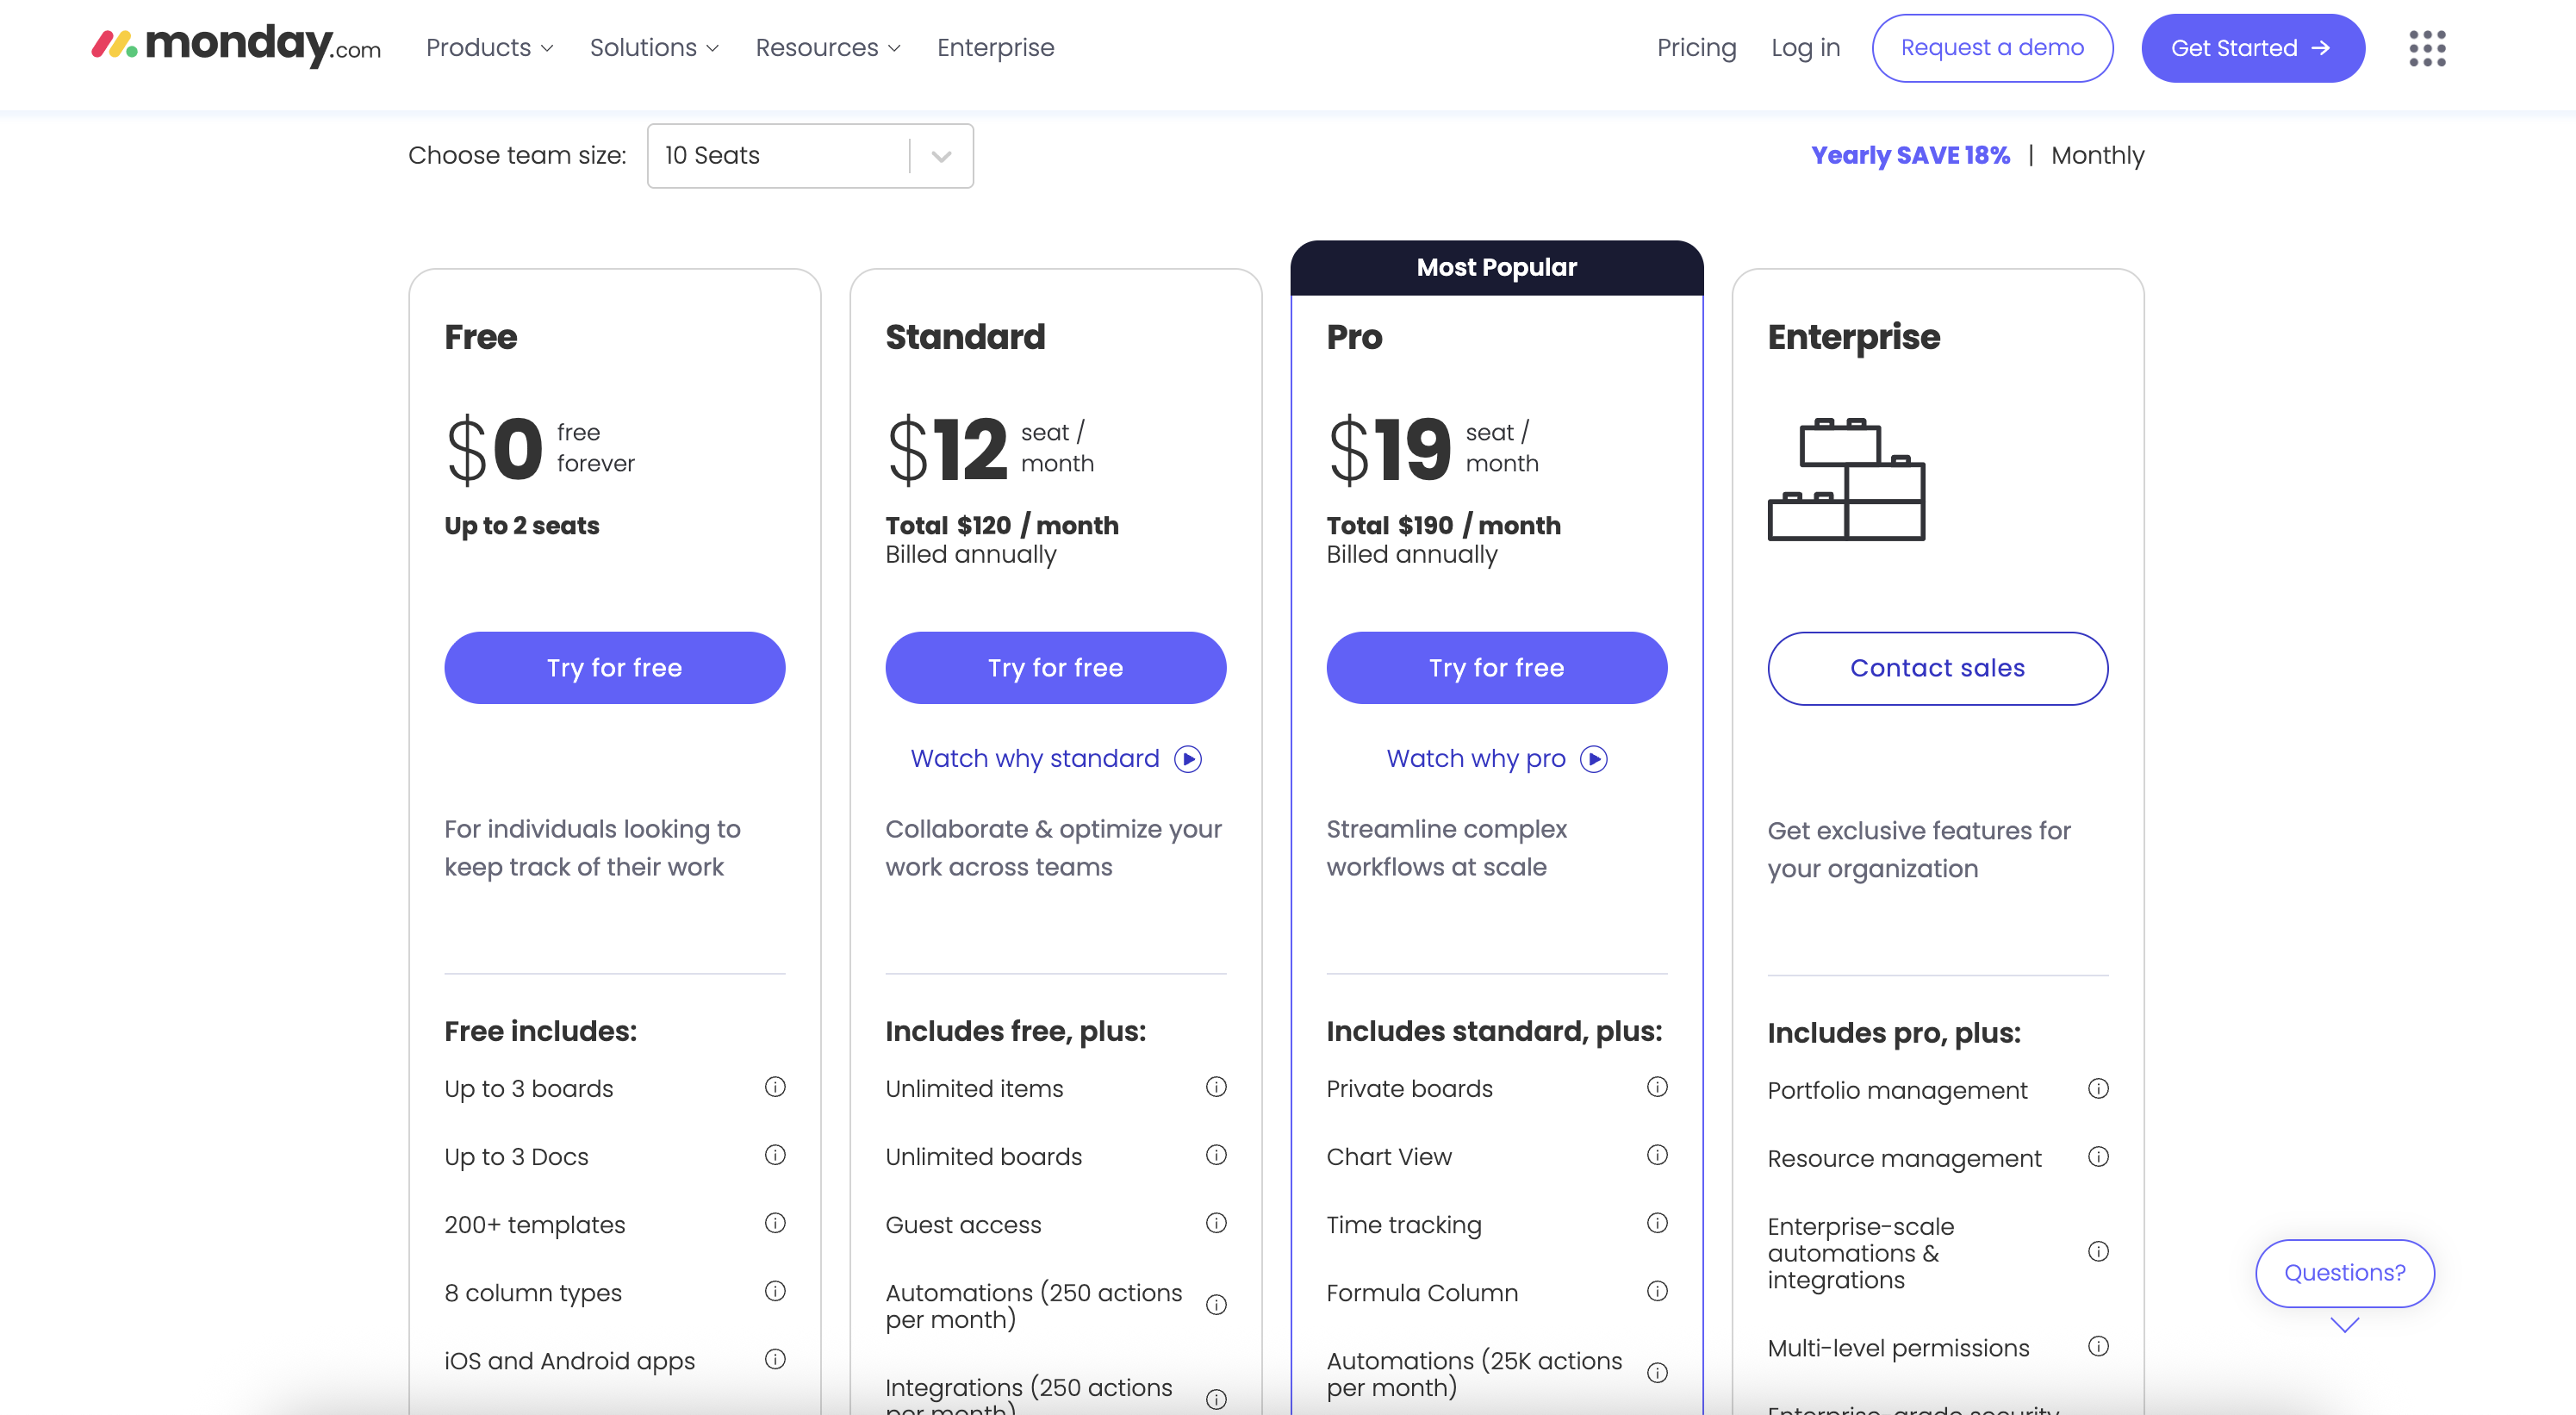Viewport: 2576px width, 1415px height.
Task: Show info for Resource management
Action: (2098, 1157)
